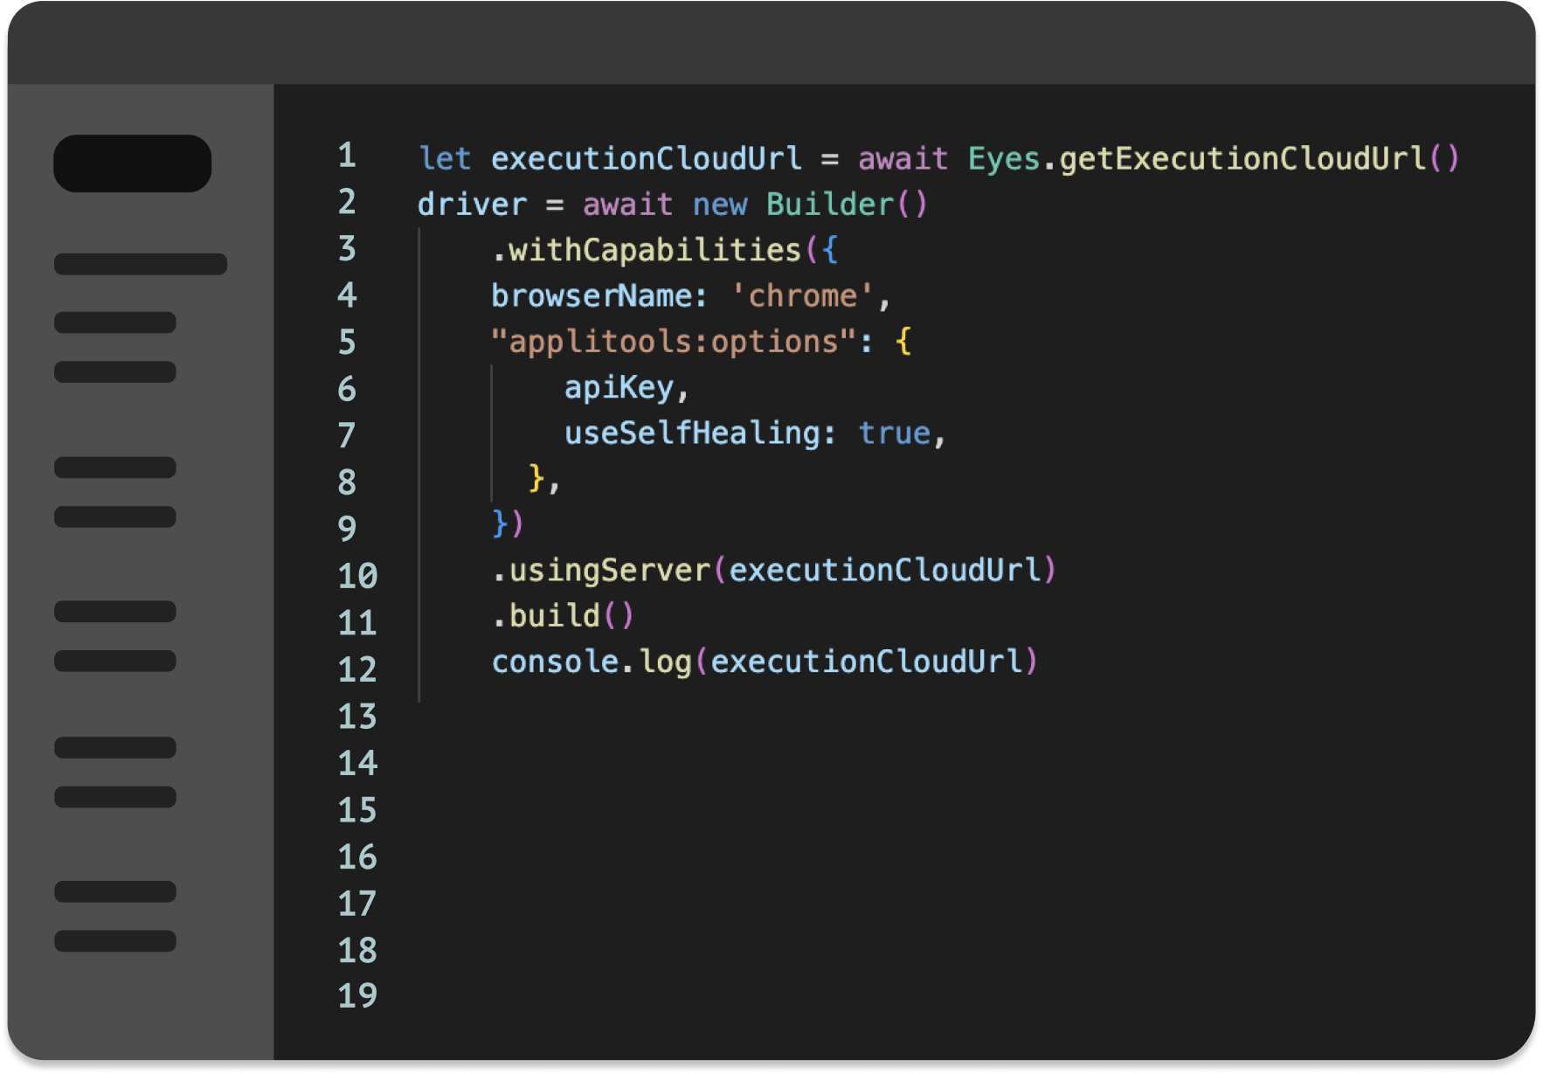This screenshot has height=1074, width=1543.
Task: Click the useSelfHealing property name
Action: (x=692, y=433)
